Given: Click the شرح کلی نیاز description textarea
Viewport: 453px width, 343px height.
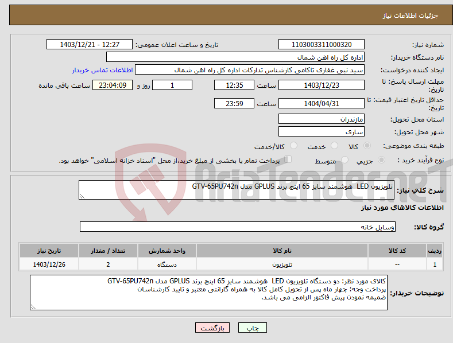Looking at the screenshot, I should point(237,190).
